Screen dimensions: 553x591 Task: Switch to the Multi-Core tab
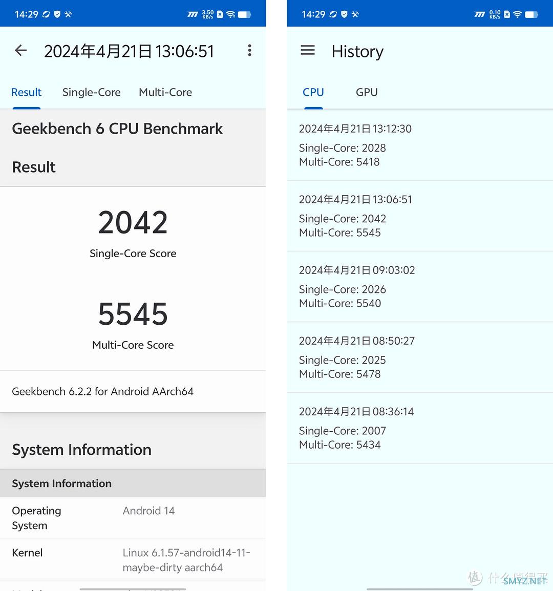pyautogui.click(x=165, y=92)
